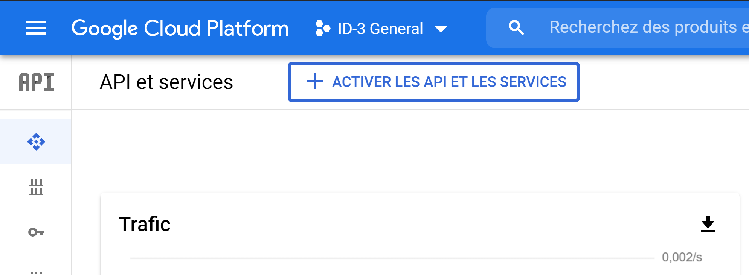
Task: Click the arrow beside ID-3 General
Action: pos(441,29)
